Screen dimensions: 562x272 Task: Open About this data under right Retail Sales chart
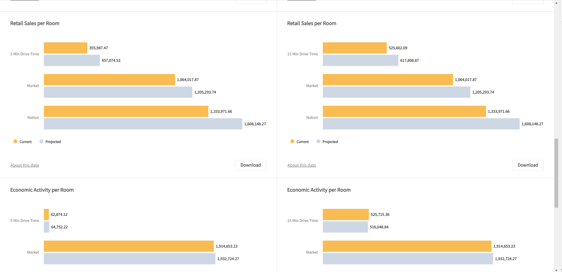click(x=302, y=165)
